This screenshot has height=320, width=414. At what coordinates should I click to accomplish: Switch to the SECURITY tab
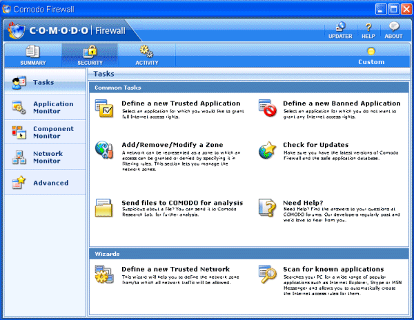click(x=90, y=55)
